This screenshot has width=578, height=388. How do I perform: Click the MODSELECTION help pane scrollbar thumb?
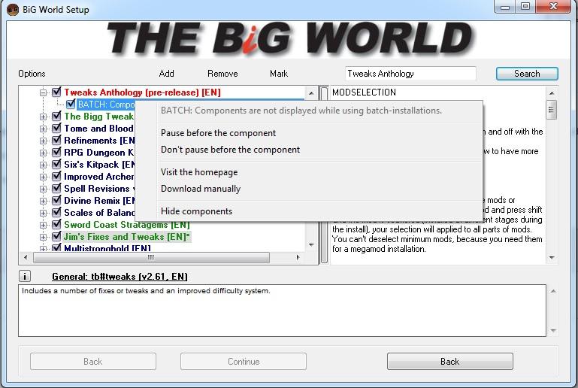pos(551,110)
